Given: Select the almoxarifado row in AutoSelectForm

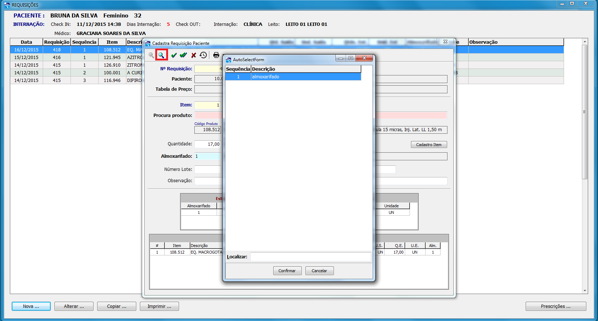Looking at the screenshot, I should (293, 77).
